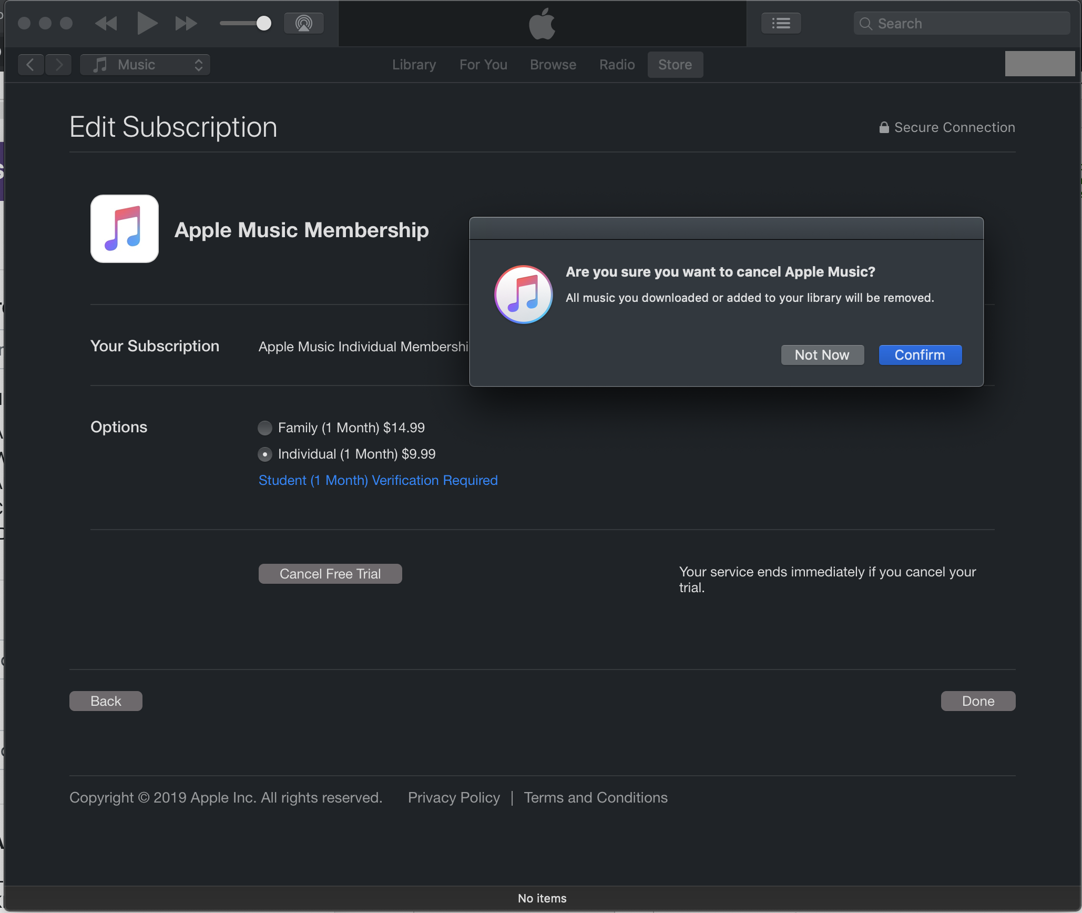Switch to the Library tab

pos(414,65)
